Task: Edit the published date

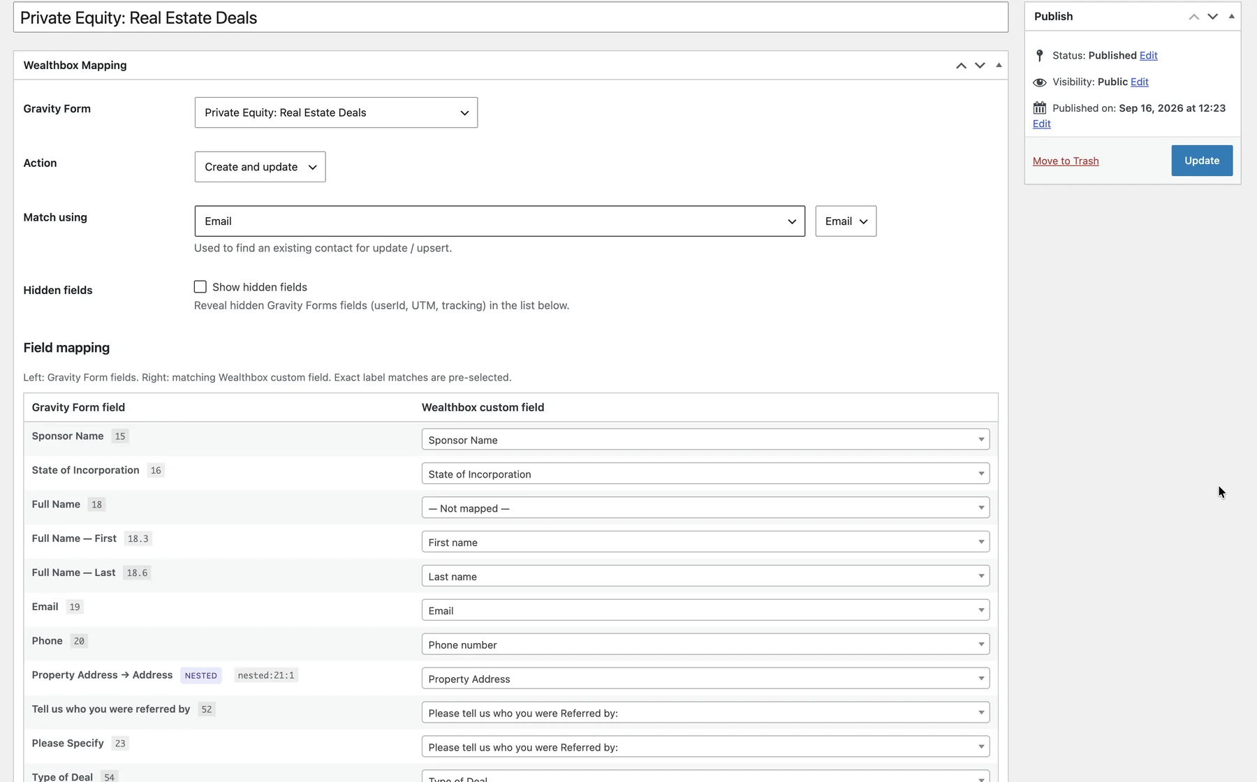Action: pos(1041,124)
